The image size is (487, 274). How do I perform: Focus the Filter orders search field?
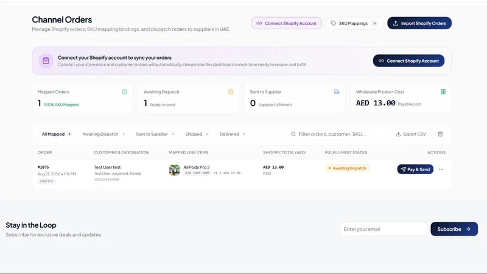(337, 134)
